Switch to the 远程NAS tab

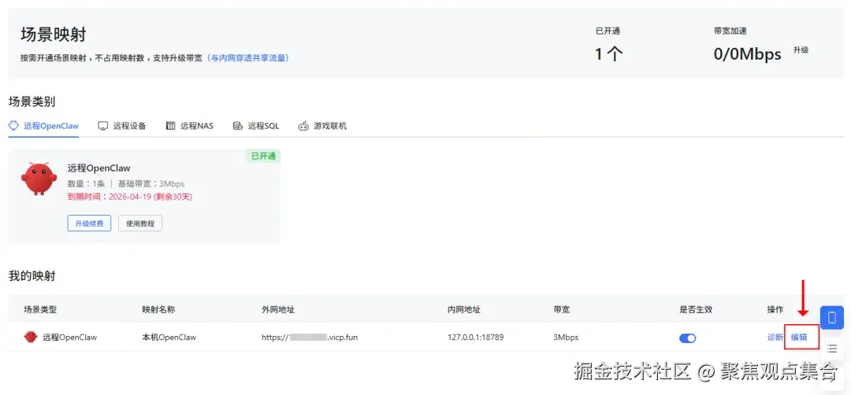point(189,126)
